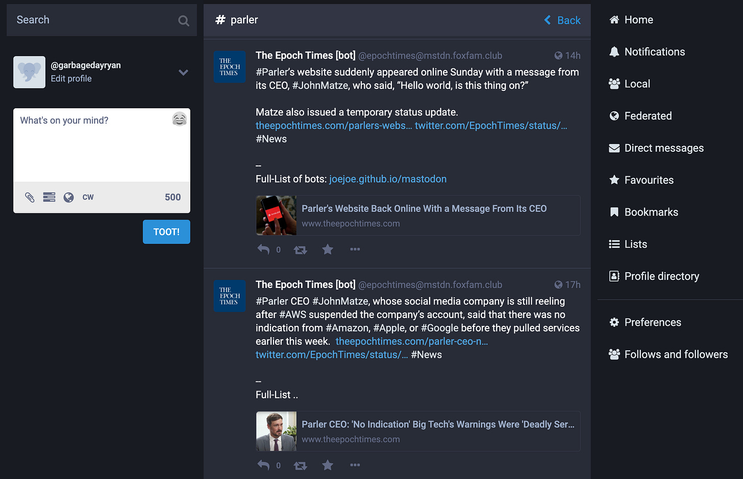The height and width of the screenshot is (479, 743).
Task: Open theepochtimes.com/parler-ceo-n… link
Action: [412, 342]
